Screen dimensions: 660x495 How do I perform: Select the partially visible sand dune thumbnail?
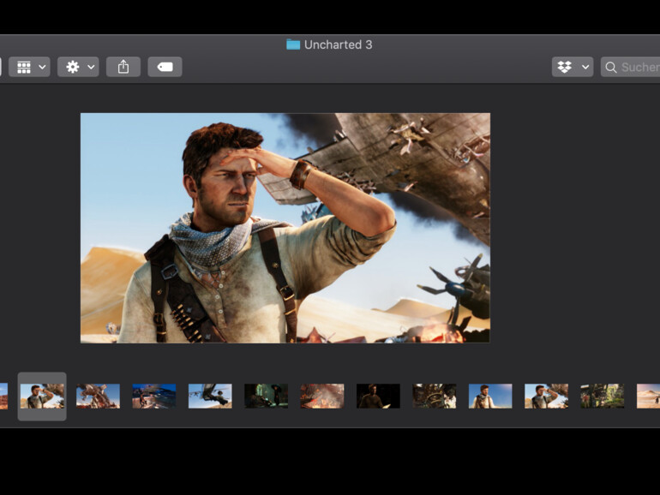tap(648, 397)
